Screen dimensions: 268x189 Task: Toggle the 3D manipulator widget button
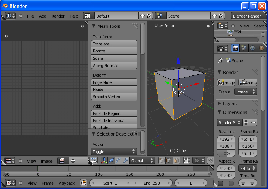pyautogui.click(x=103, y=160)
